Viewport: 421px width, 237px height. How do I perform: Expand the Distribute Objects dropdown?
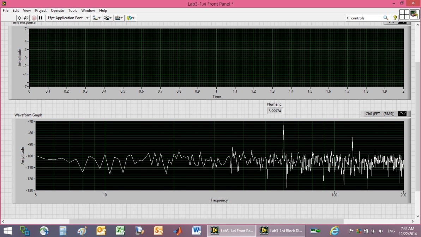click(108, 18)
